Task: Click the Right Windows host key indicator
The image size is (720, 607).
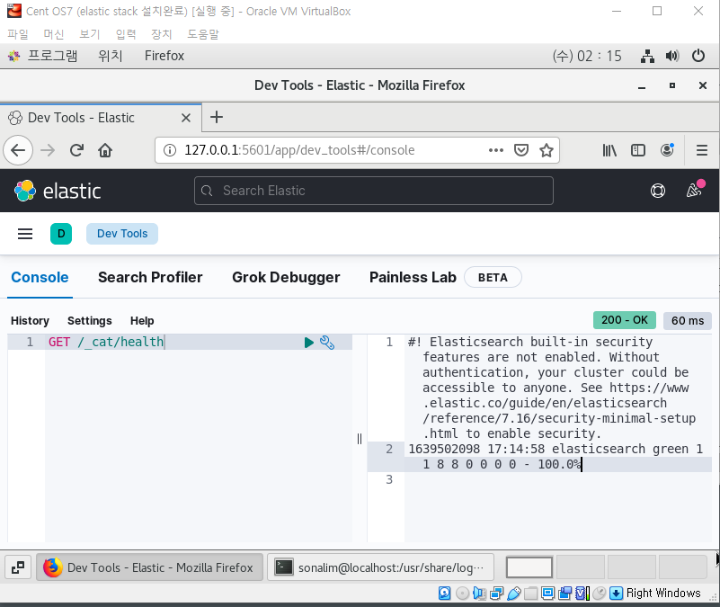Action: [663, 594]
